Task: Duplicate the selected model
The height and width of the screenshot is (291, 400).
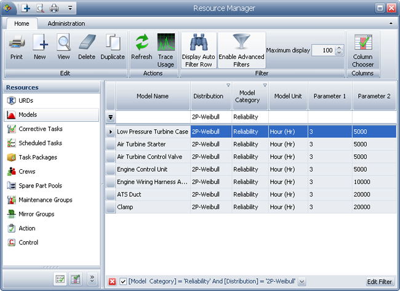Action: pyautogui.click(x=113, y=47)
